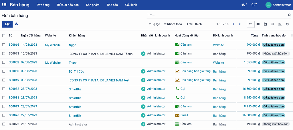Click the email envelope icon for S00026
This screenshot has height=130, width=293.
[177, 115]
